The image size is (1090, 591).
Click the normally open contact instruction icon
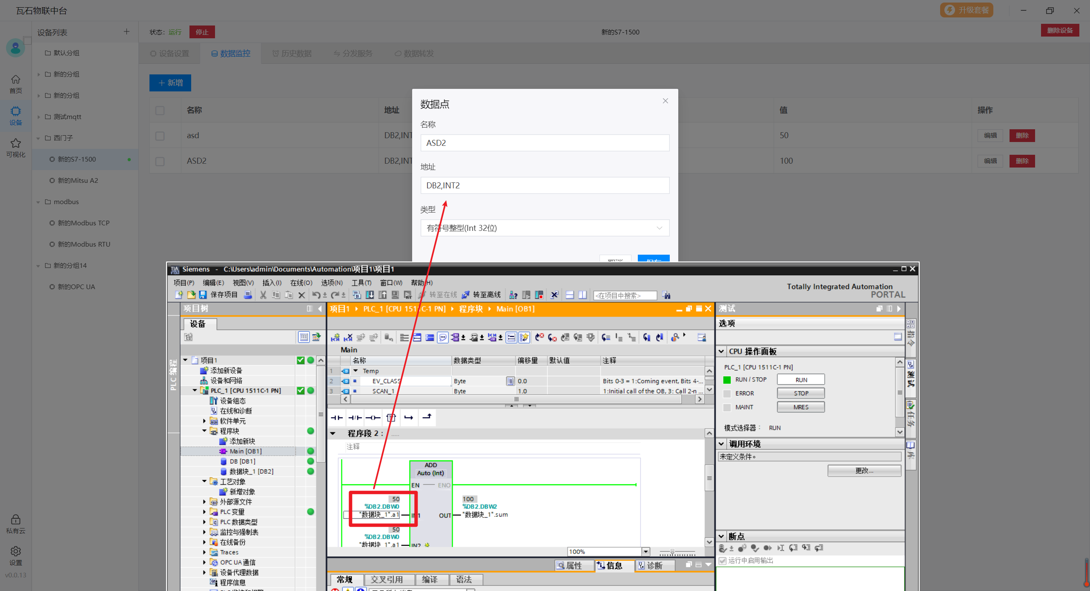click(x=336, y=418)
